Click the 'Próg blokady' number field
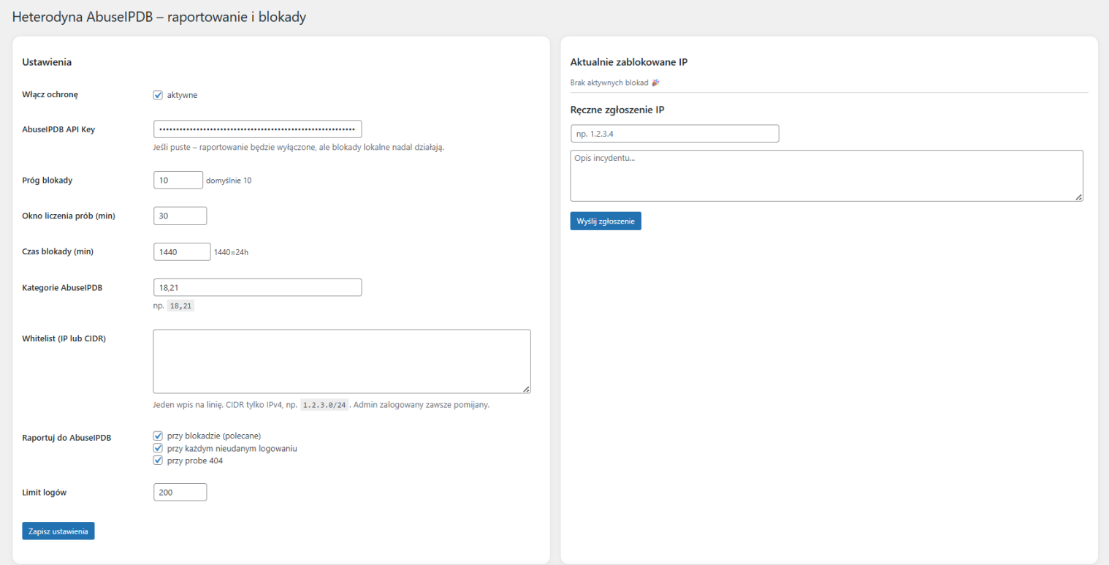 178,180
